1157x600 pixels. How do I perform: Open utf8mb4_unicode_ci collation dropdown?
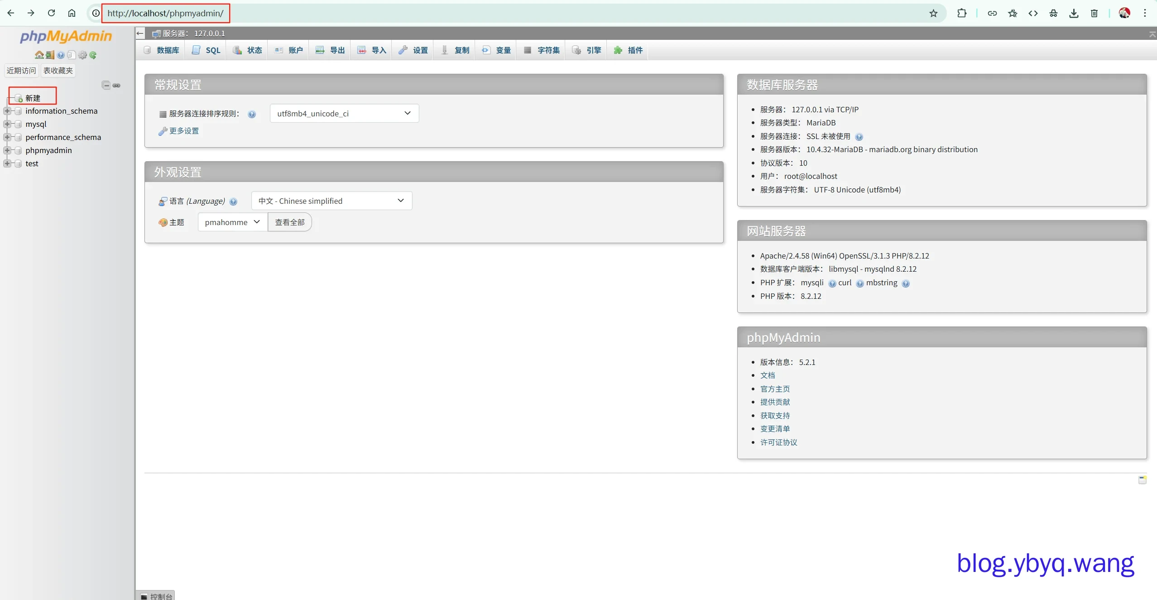344,113
